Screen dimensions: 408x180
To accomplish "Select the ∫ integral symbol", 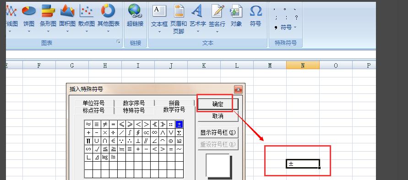I will [130, 133].
